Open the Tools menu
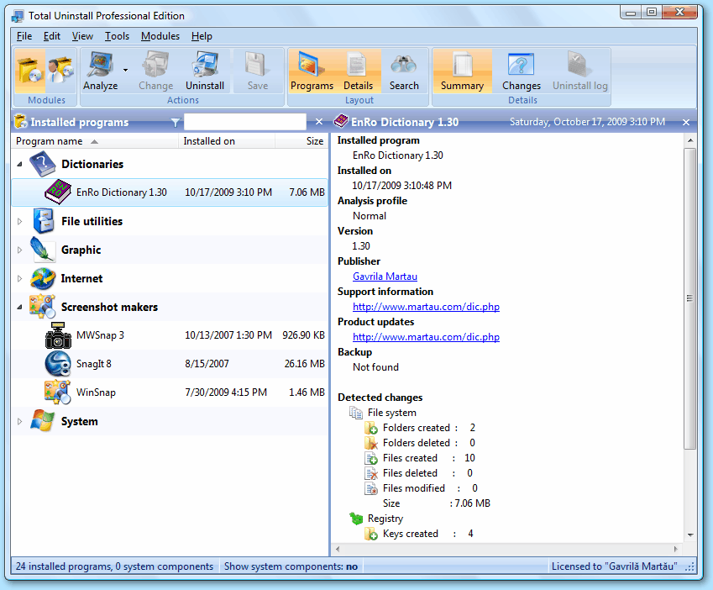This screenshot has height=590, width=713. (117, 36)
